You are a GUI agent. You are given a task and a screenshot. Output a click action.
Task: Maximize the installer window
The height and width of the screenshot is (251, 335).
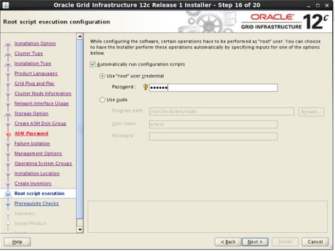tap(318, 6)
